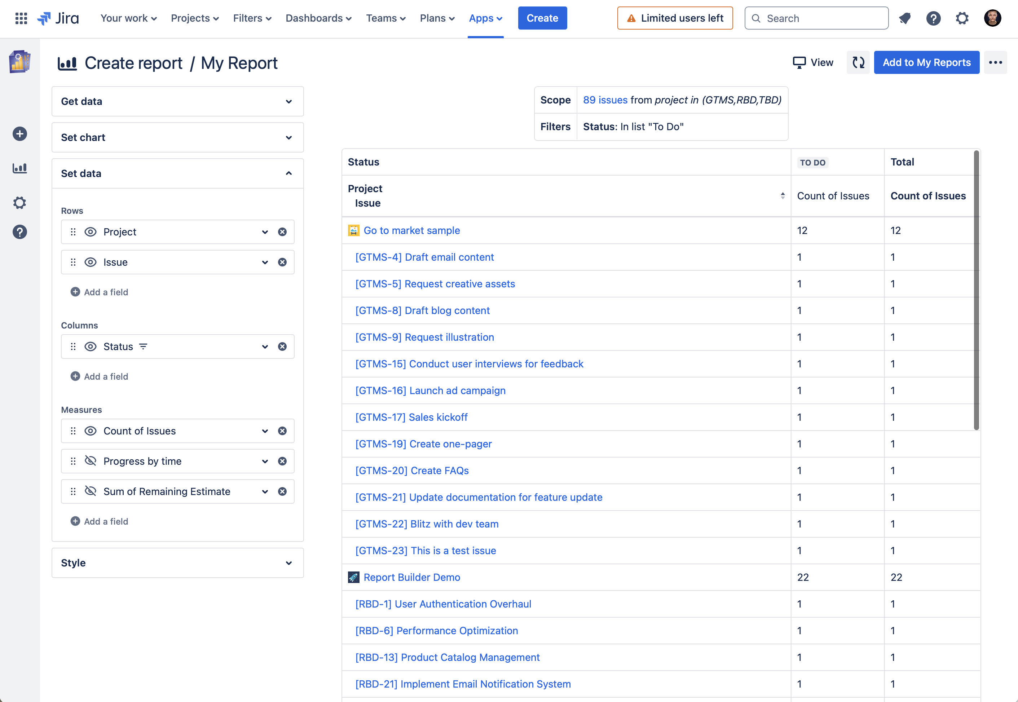Remove the Status column field
This screenshot has height=702, width=1018.
click(x=282, y=346)
